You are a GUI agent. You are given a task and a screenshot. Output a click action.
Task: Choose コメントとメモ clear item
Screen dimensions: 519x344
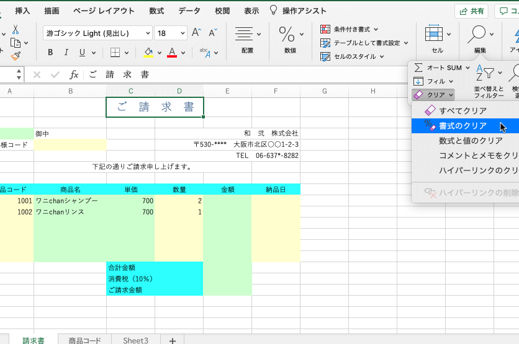click(x=465, y=156)
